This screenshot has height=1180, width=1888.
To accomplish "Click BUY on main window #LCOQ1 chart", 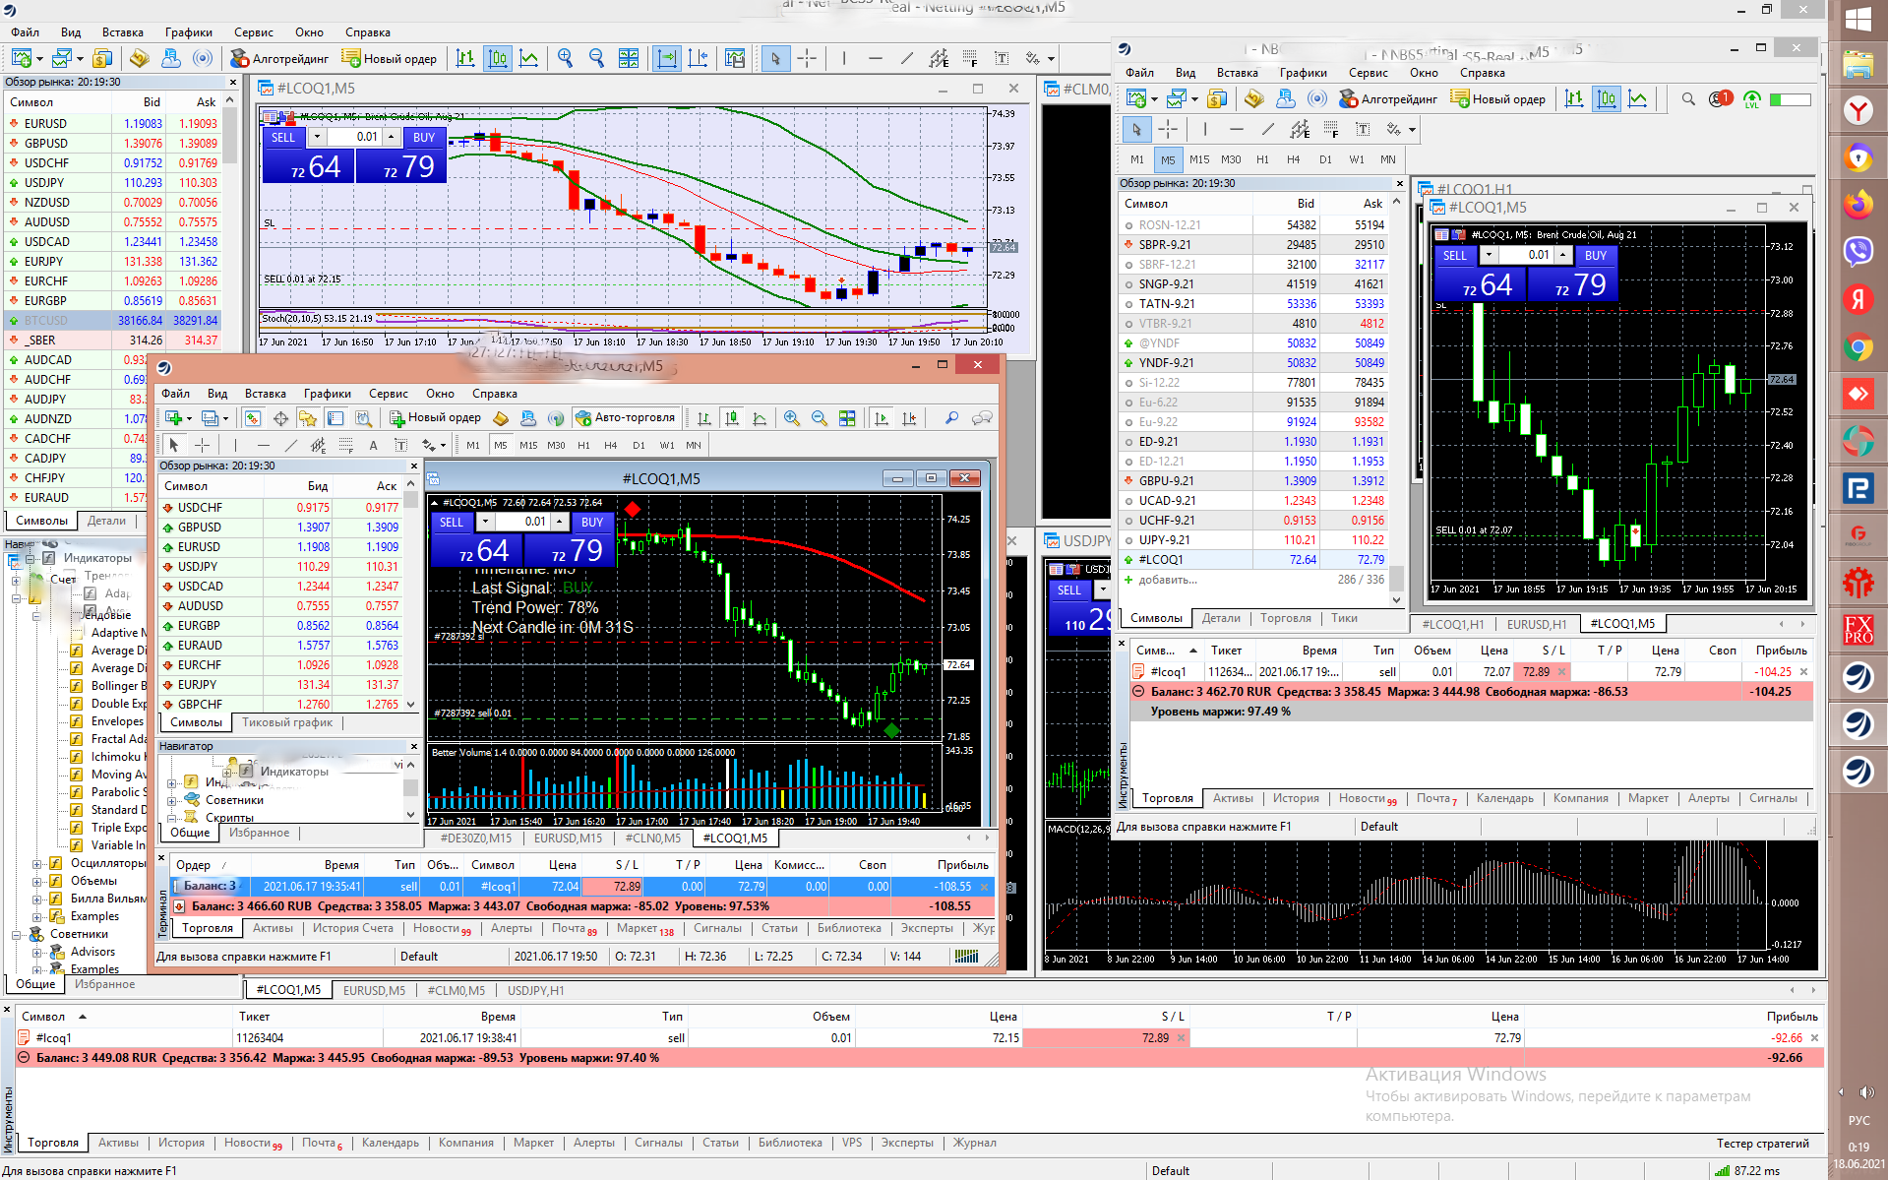I will tap(424, 137).
